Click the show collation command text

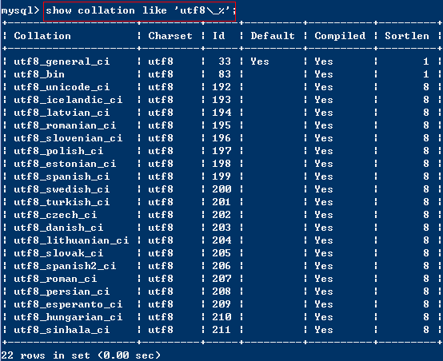point(141,10)
